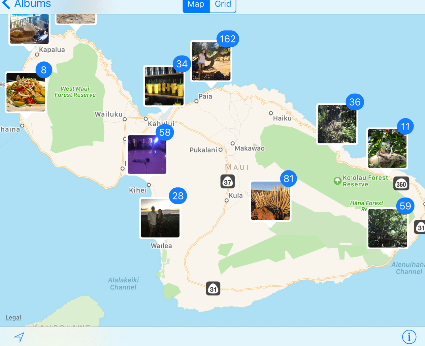Click the Ko'olau Forest Reserve tree icon

click(337, 181)
